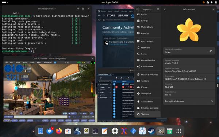Select Accessibilità in Settings sidebar

coord(148,102)
